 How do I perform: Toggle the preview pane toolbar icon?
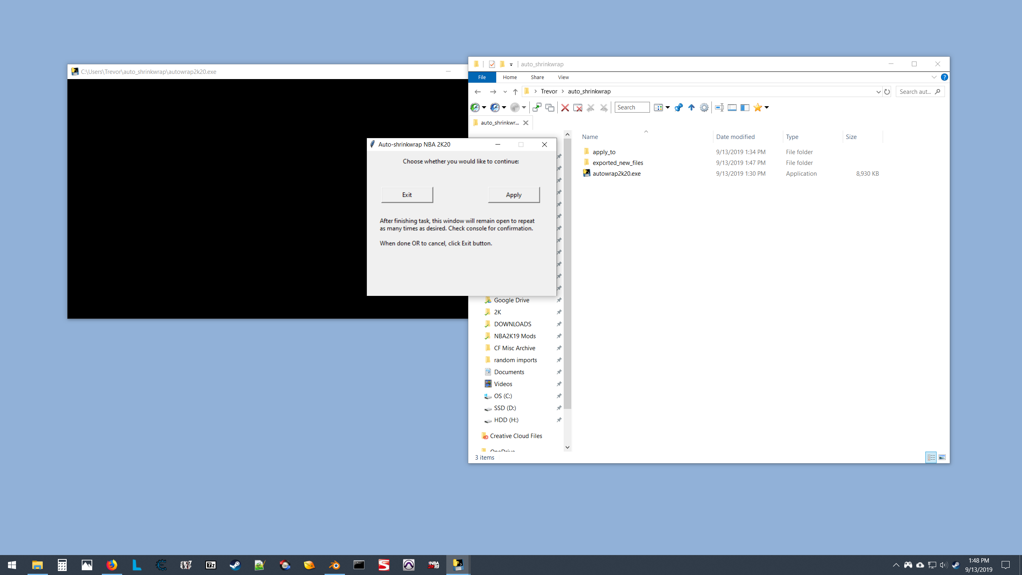732,107
